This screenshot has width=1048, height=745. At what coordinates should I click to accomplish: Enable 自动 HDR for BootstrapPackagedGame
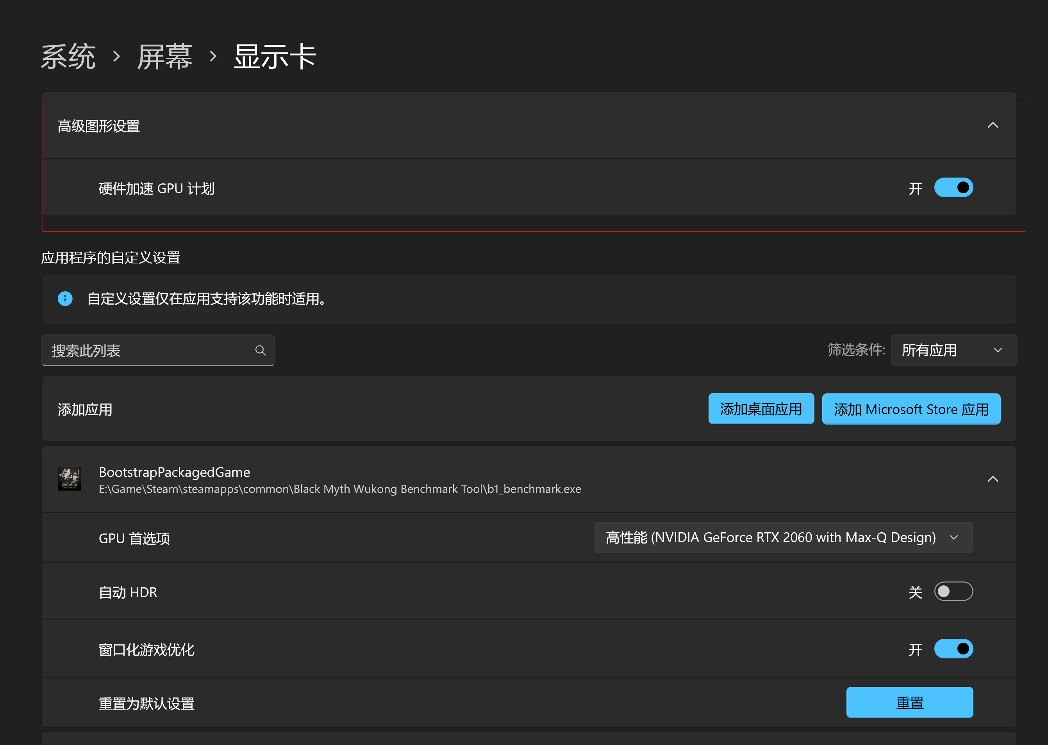(x=953, y=592)
